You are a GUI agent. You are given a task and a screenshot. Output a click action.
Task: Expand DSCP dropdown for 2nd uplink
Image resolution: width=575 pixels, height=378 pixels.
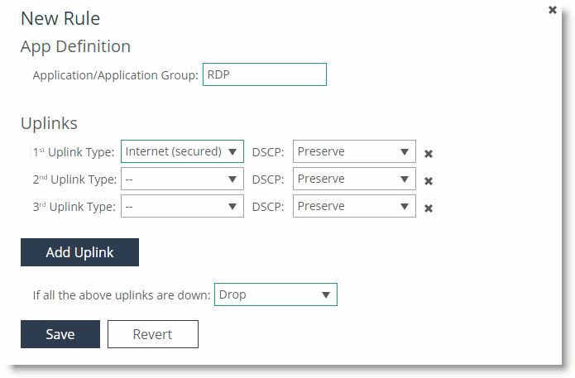pos(354,179)
